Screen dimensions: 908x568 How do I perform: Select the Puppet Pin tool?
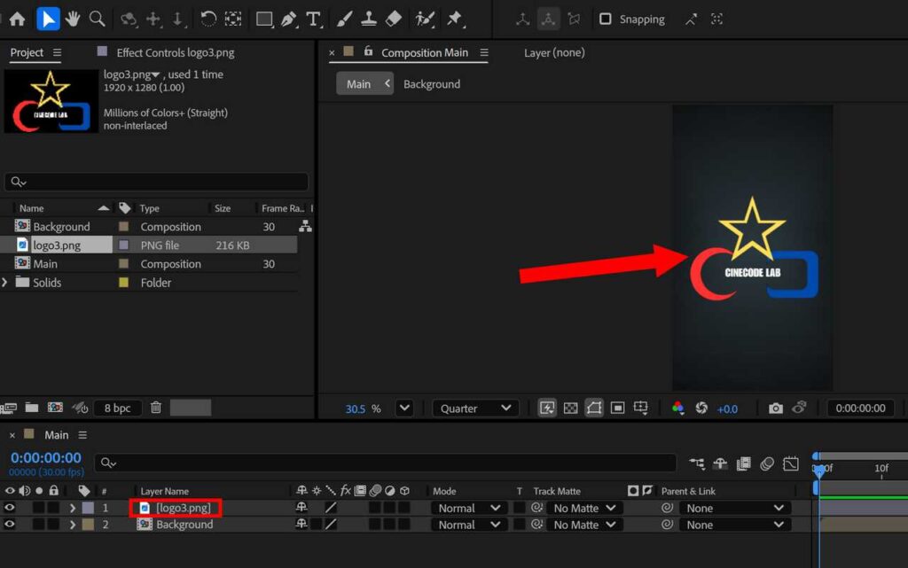[455, 19]
